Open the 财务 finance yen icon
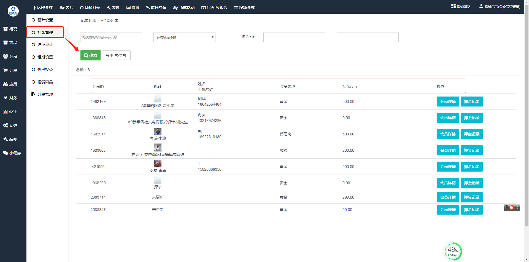This screenshot has width=529, height=262. pos(6,98)
